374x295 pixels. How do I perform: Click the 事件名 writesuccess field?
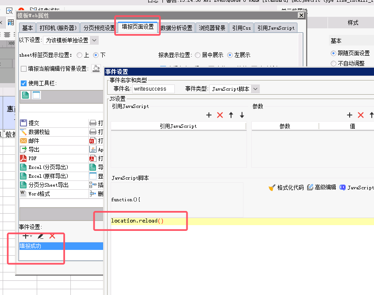click(x=154, y=89)
